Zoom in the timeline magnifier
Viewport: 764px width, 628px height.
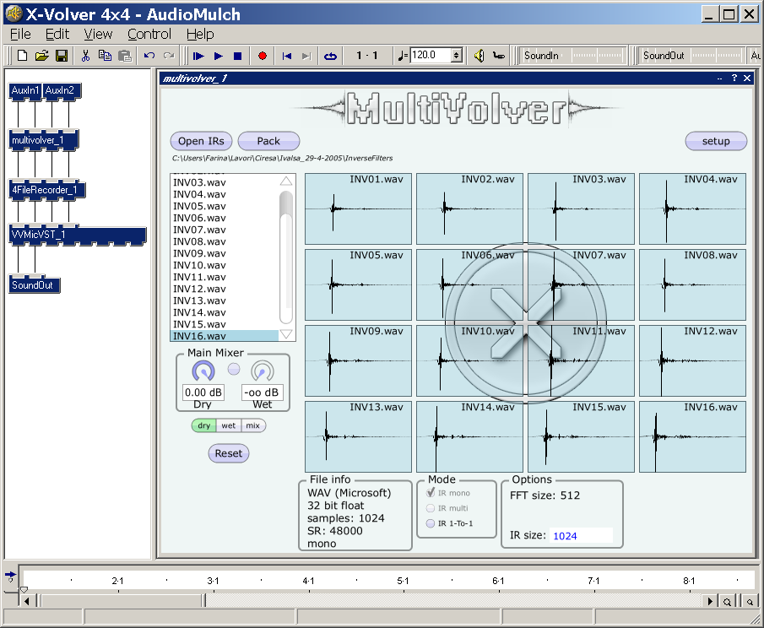(727, 602)
